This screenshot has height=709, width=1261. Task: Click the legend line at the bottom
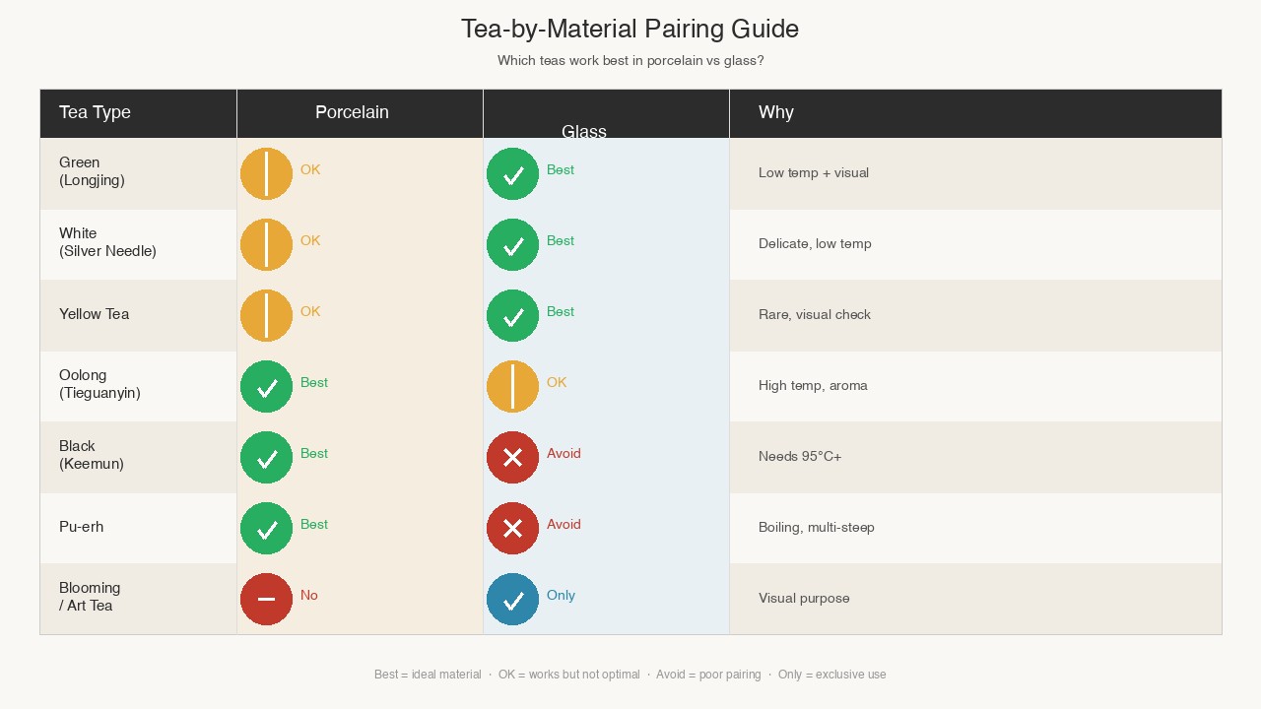(630, 675)
